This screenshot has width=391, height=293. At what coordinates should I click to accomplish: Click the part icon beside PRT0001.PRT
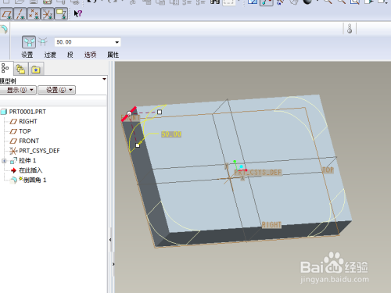tap(4, 112)
